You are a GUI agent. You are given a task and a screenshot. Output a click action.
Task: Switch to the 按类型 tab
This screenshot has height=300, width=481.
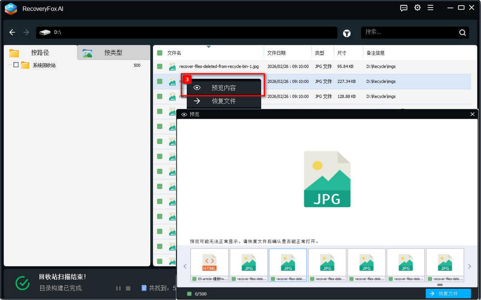tap(113, 53)
